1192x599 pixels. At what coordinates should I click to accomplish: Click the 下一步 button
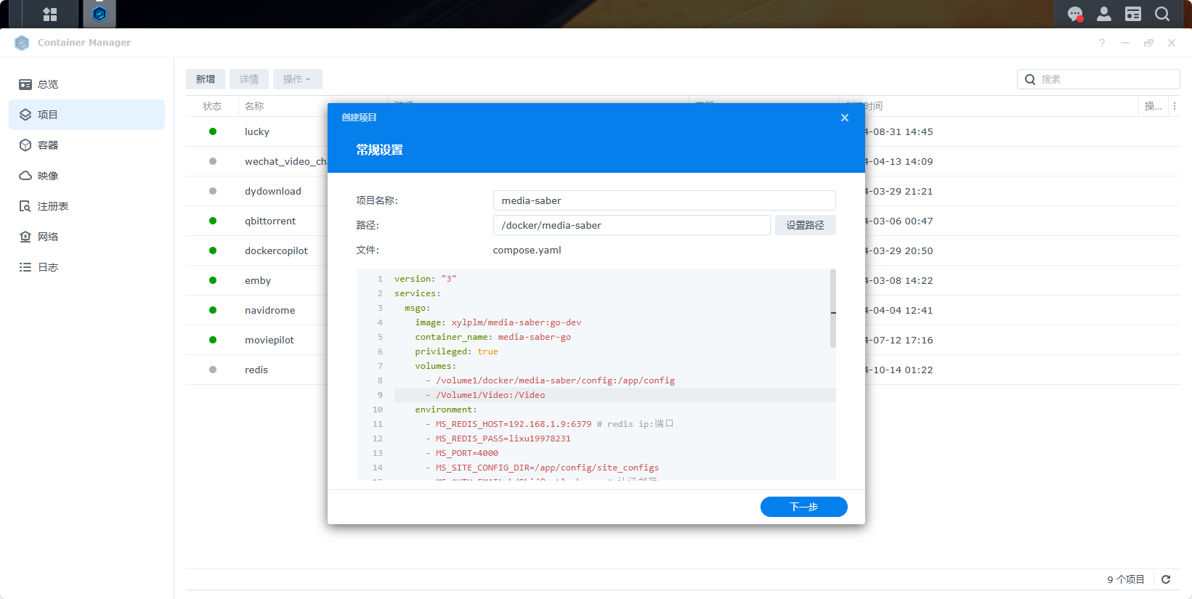pos(803,507)
